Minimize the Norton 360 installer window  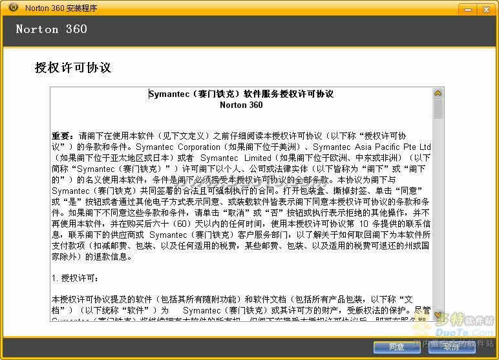[x=468, y=10]
